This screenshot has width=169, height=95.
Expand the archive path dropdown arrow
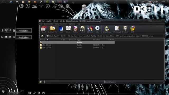coord(163,36)
